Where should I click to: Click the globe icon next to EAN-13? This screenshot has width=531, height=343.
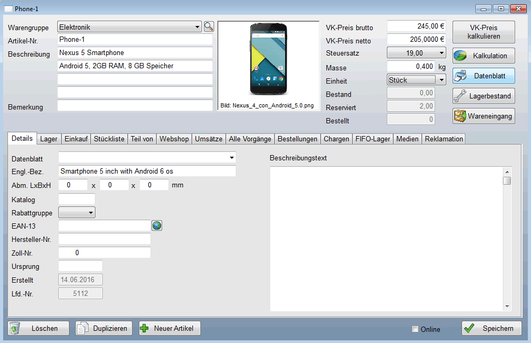coord(157,225)
